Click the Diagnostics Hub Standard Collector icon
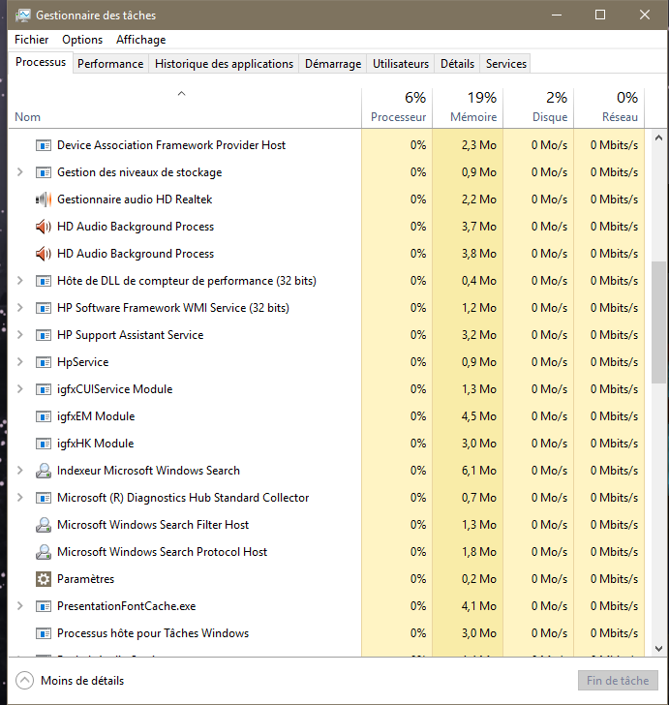 44,498
